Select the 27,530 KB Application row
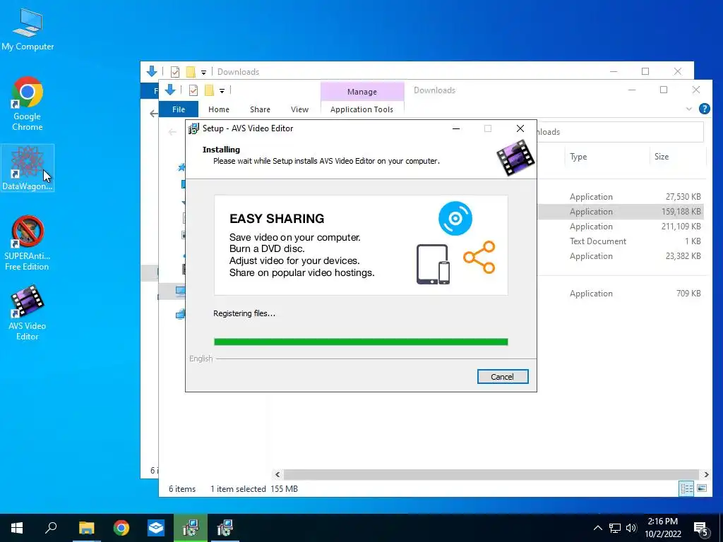 tap(621, 197)
